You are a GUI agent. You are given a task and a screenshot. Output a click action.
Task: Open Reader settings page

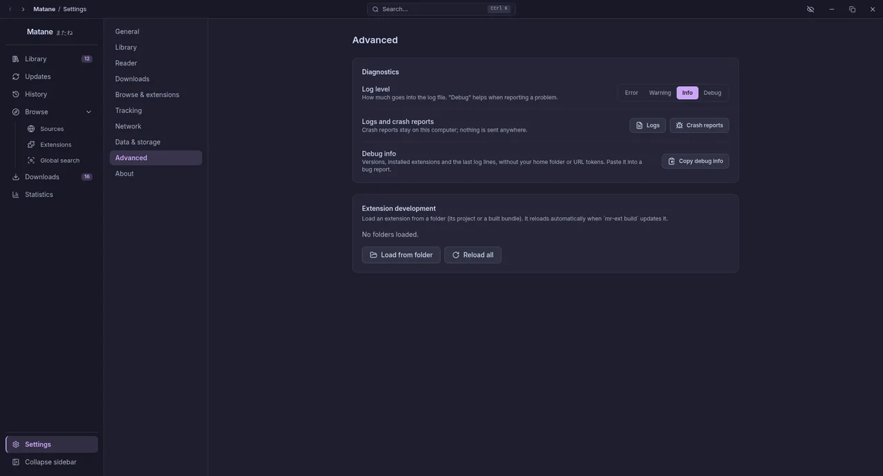[156, 63]
